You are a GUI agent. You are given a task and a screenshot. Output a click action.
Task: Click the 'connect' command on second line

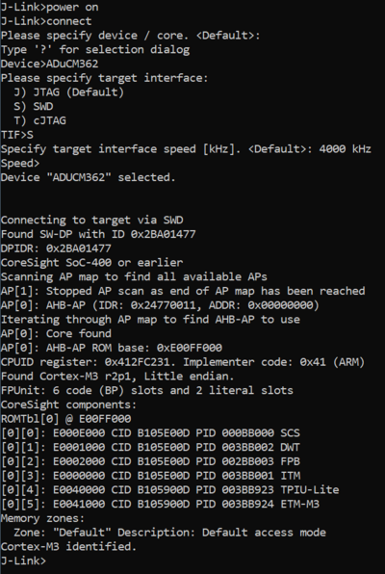pos(68,21)
